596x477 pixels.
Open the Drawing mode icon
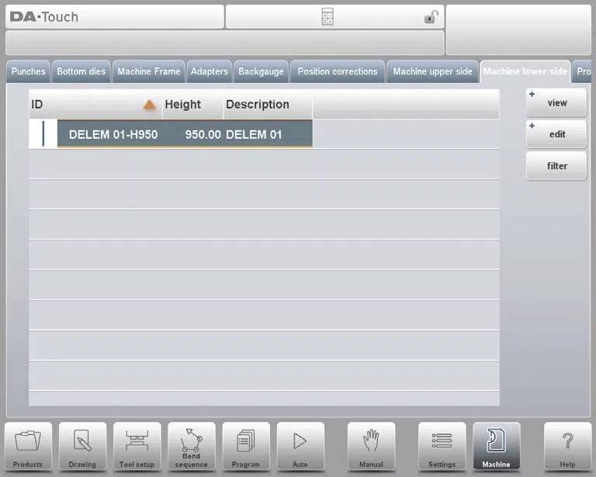(82, 447)
